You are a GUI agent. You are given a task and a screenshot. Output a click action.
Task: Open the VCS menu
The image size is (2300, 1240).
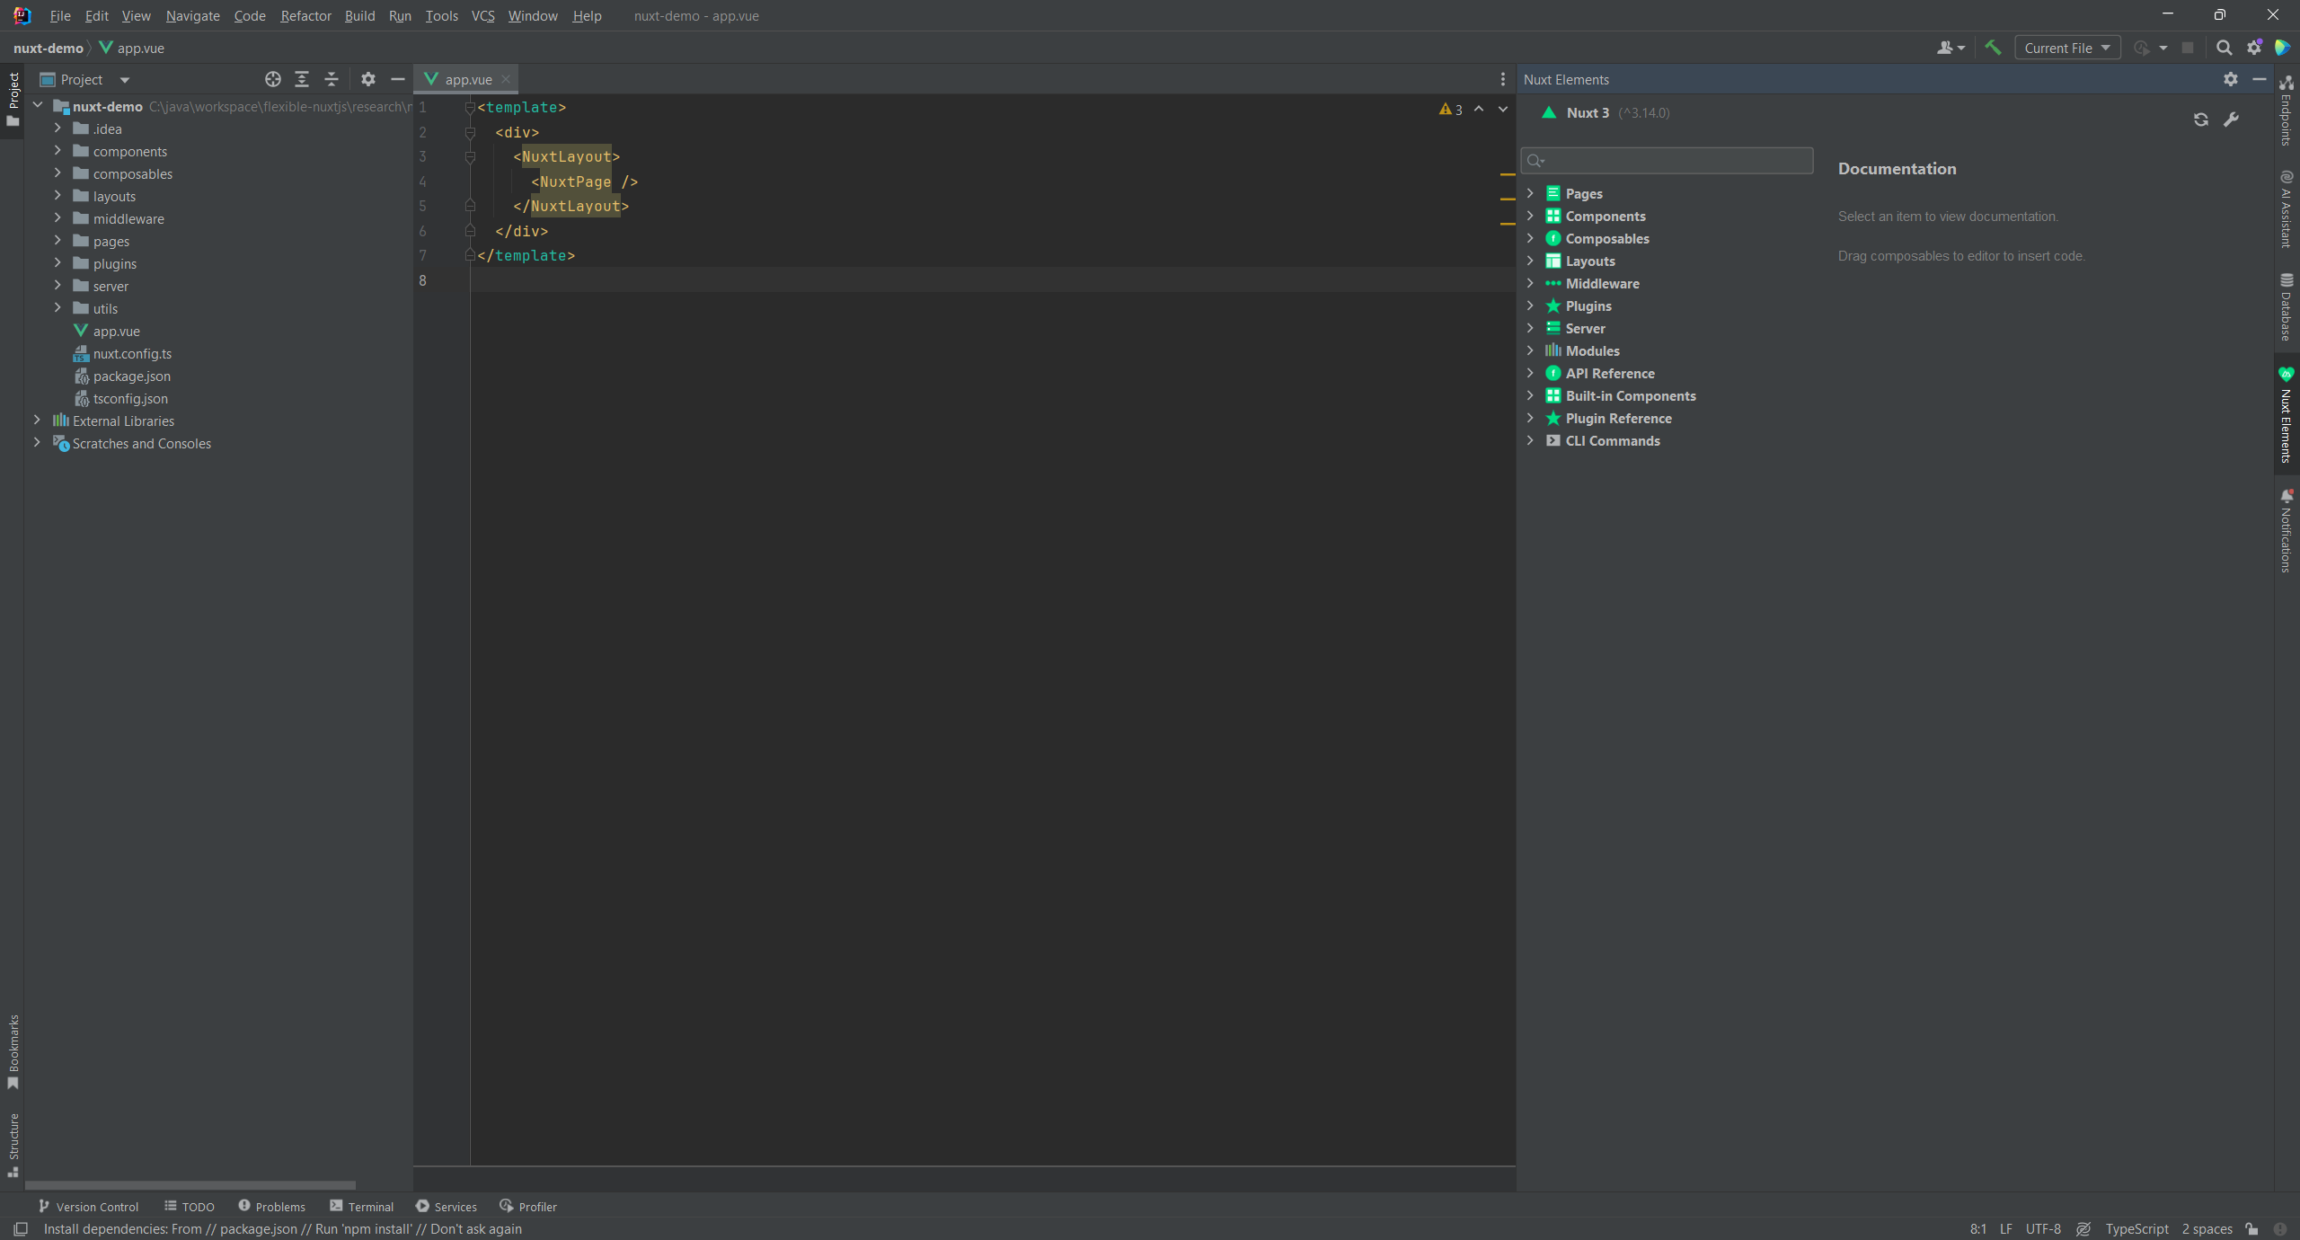click(x=482, y=15)
